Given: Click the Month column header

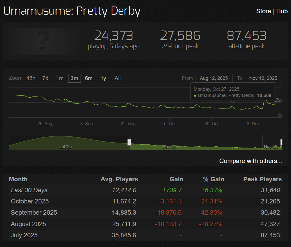Looking at the screenshot, I should (x=18, y=179).
